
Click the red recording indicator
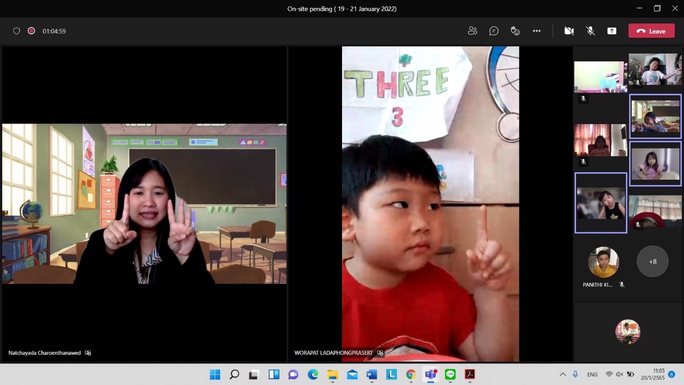click(32, 31)
